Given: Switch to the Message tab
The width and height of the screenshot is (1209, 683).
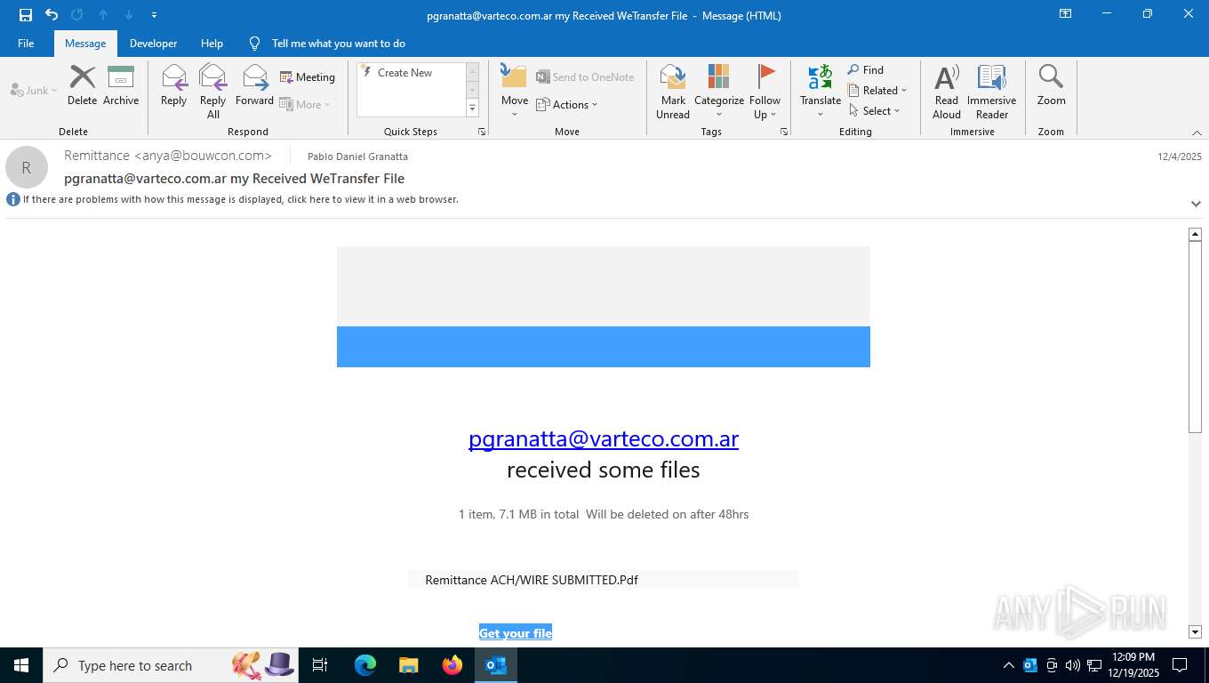Looking at the screenshot, I should click(85, 43).
